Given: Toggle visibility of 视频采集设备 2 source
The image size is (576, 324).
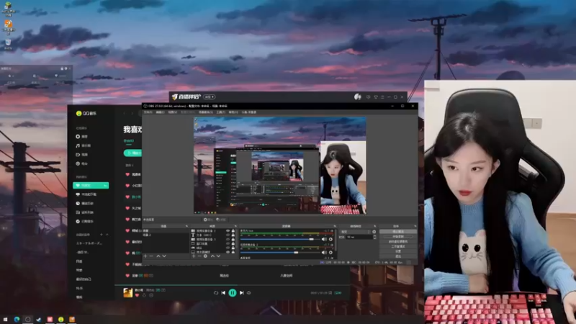Looking at the screenshot, I should (228, 230).
